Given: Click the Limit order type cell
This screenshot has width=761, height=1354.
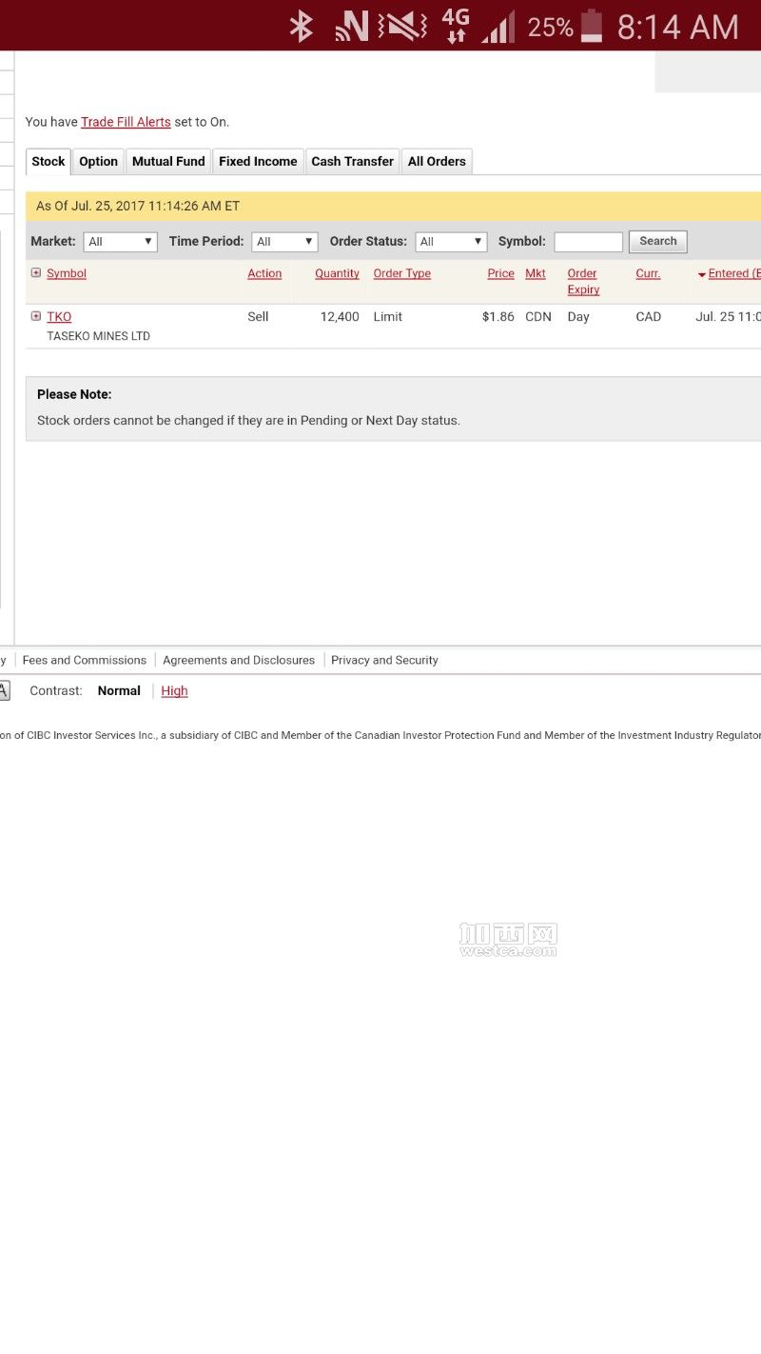Looking at the screenshot, I should (387, 316).
